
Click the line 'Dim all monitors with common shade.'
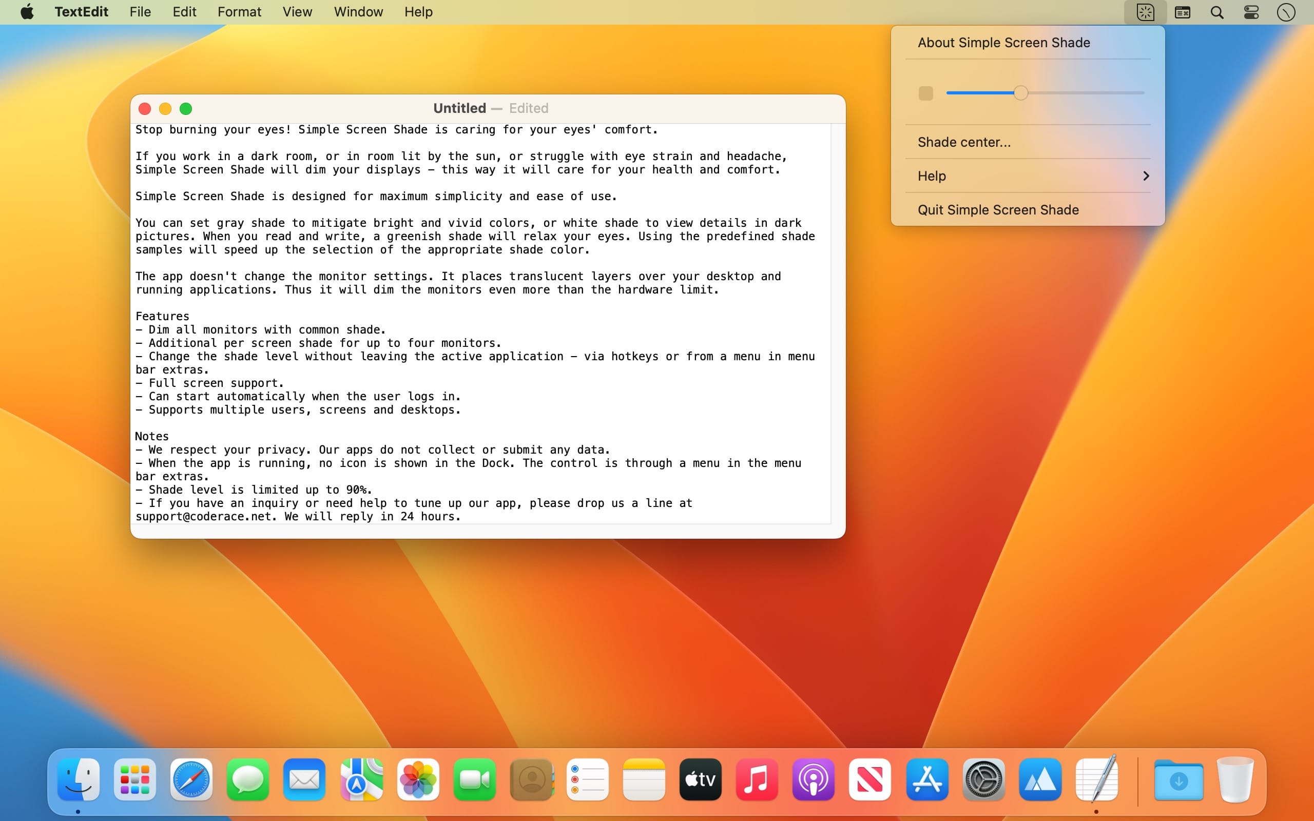(x=261, y=329)
